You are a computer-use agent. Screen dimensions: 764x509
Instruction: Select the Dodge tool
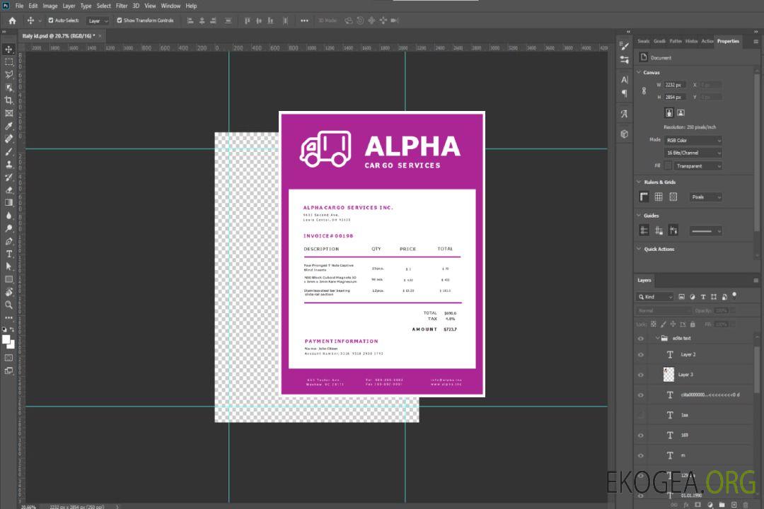(x=8, y=228)
